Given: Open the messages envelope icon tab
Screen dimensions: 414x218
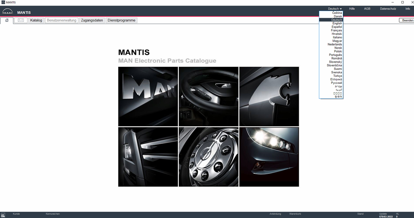Looking at the screenshot, I should pyautogui.click(x=21, y=20).
